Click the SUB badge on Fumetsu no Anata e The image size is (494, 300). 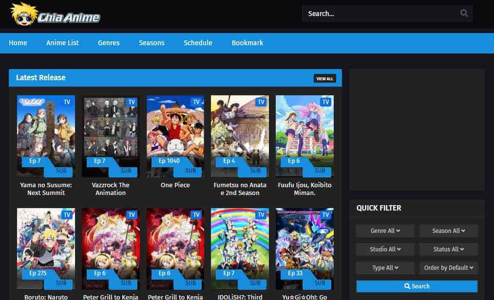[253, 171]
